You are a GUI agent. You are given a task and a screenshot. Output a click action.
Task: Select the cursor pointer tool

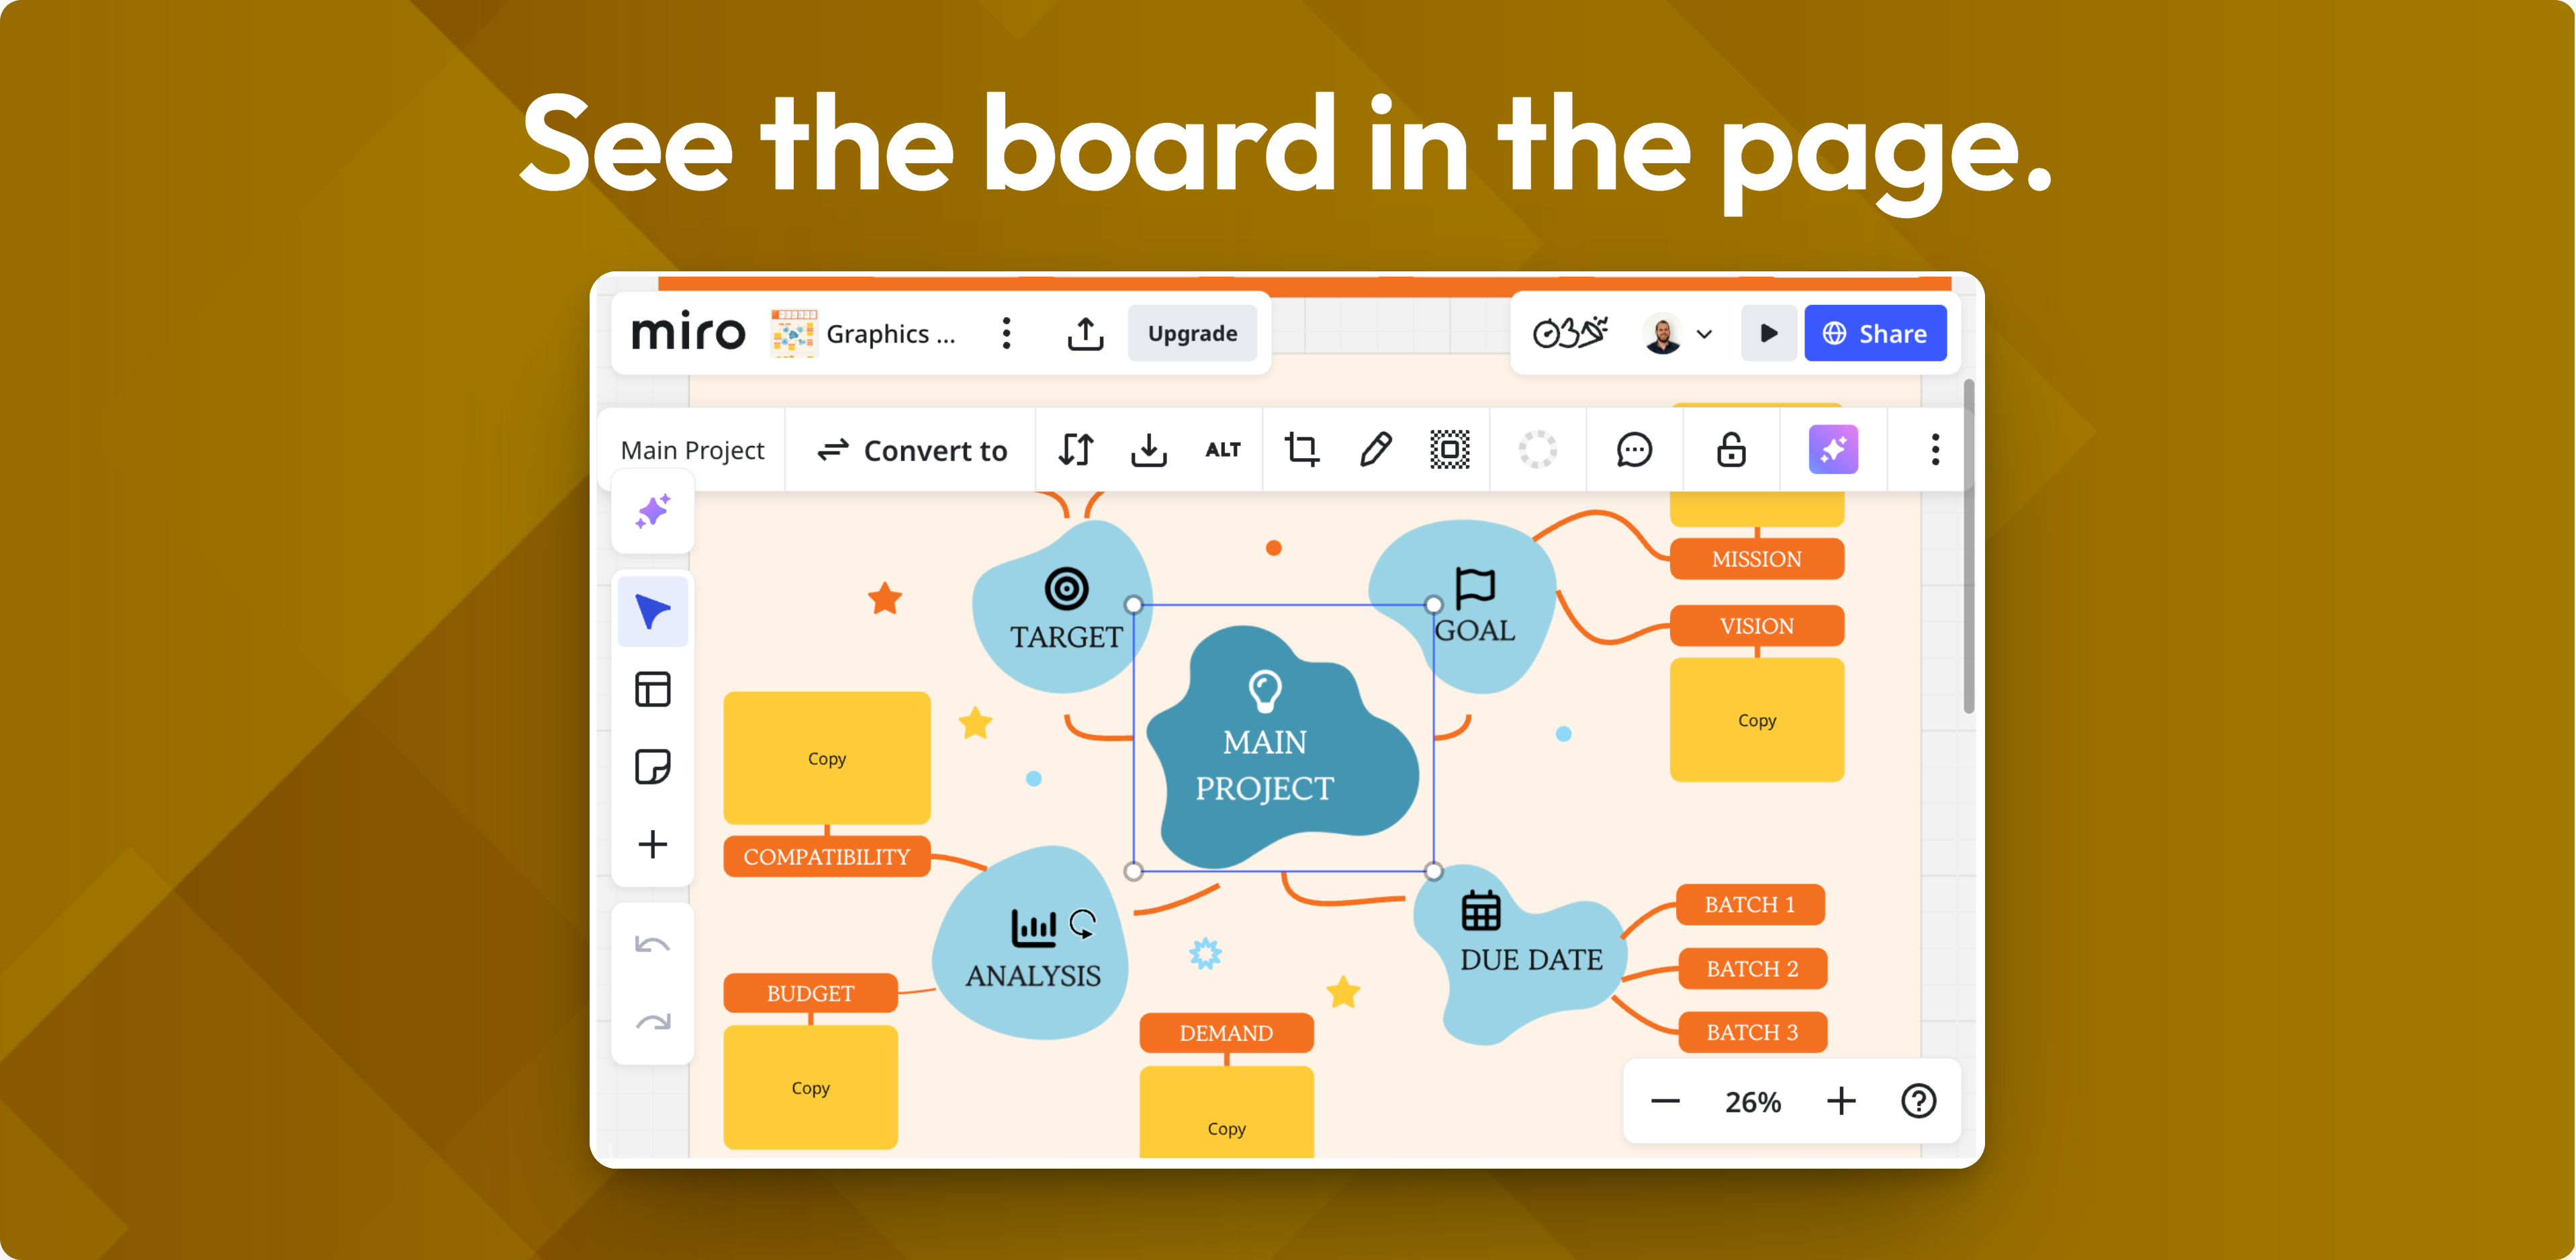(652, 611)
